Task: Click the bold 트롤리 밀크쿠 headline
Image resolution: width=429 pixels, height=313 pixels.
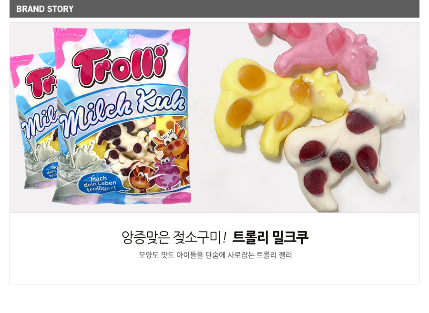Action: (x=270, y=237)
